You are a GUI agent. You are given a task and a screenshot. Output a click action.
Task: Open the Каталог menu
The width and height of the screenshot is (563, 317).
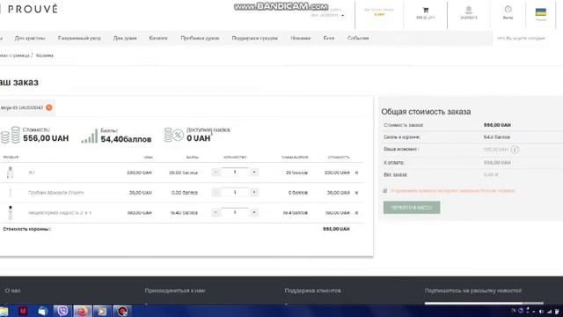[158, 38]
